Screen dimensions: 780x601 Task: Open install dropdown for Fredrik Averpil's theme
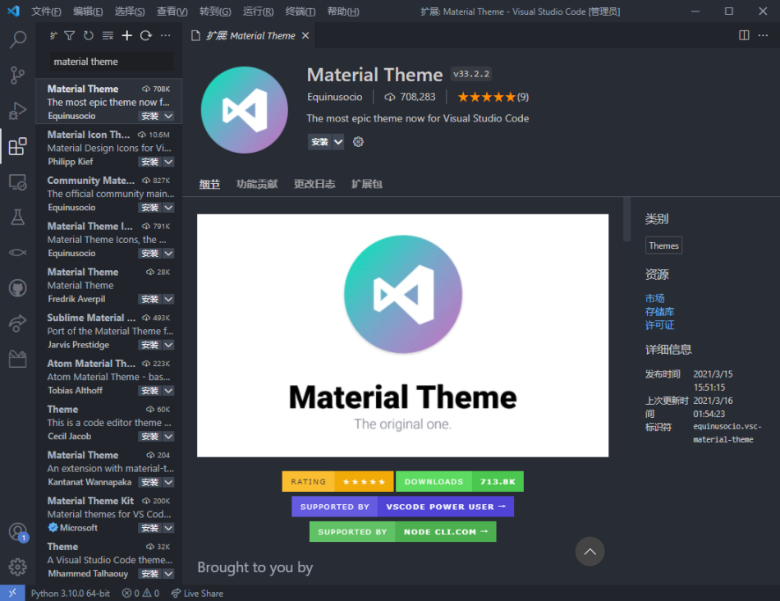coord(168,299)
